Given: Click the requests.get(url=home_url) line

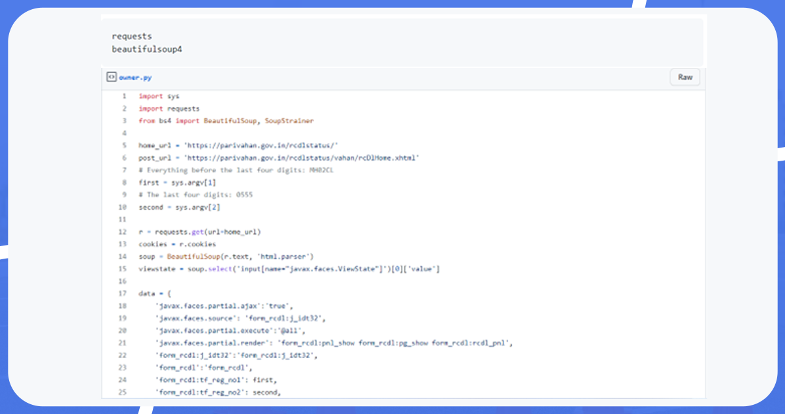Looking at the screenshot, I should point(200,232).
